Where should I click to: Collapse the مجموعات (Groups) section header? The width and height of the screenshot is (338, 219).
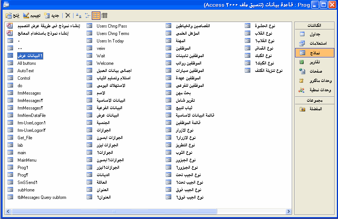pos(314,100)
